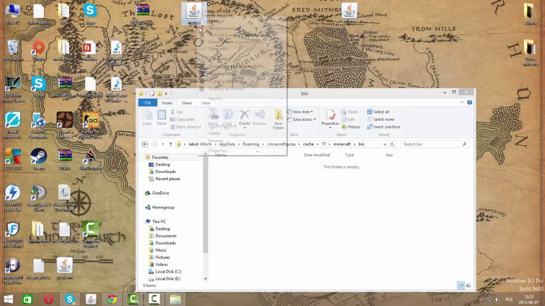Open Quick Access Toolbar customize dropdown
This screenshot has height=306, width=545.
pyautogui.click(x=166, y=93)
